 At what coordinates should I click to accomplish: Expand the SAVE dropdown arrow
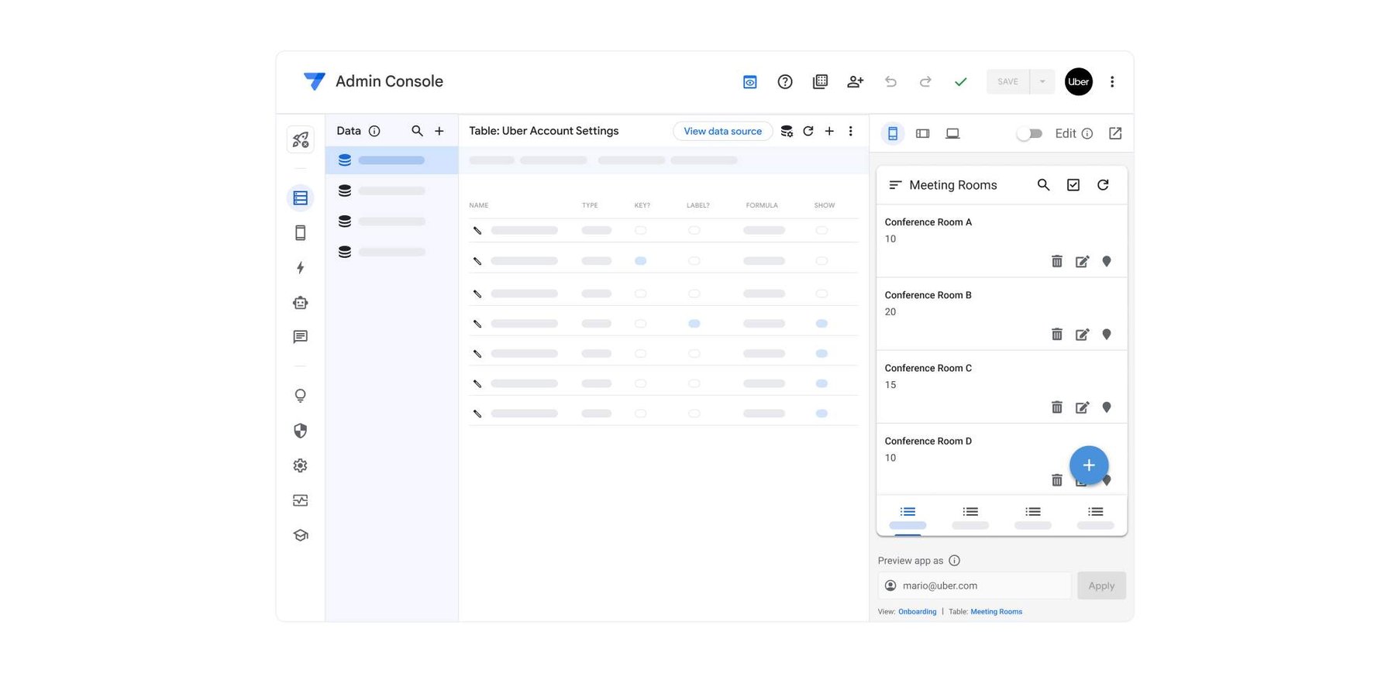(x=1042, y=81)
